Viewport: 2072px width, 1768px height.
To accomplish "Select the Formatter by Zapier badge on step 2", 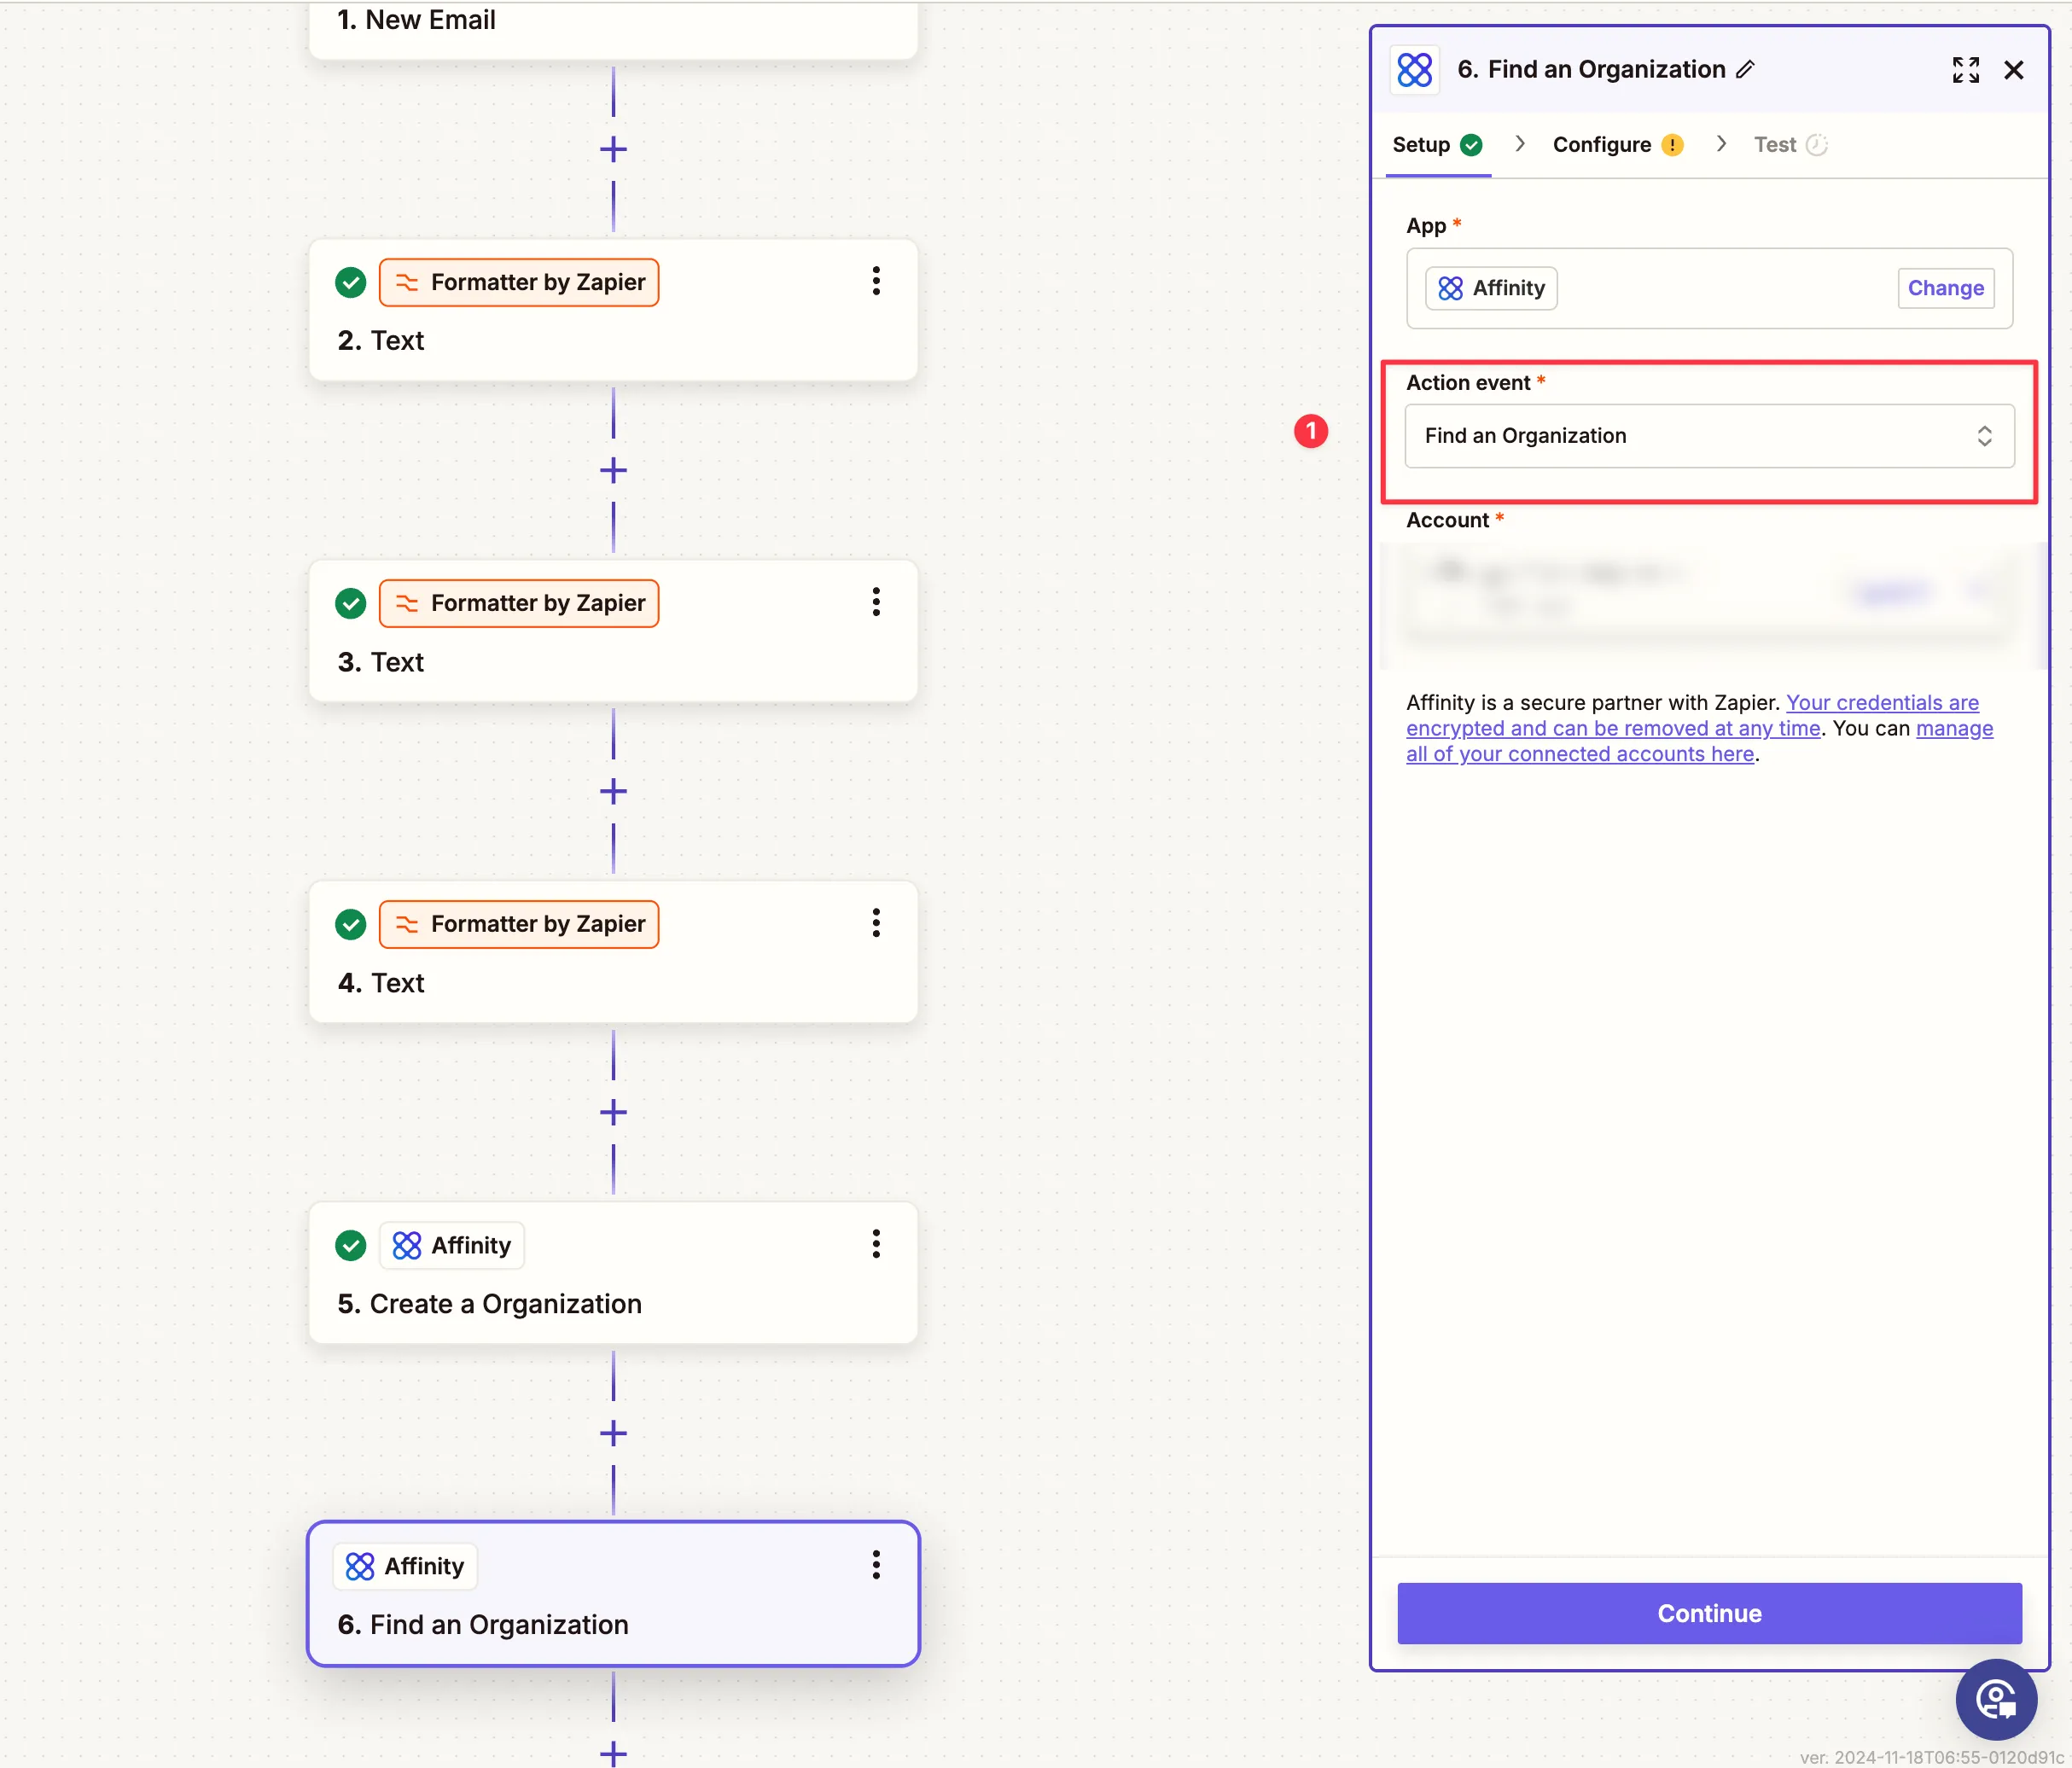I will point(519,283).
